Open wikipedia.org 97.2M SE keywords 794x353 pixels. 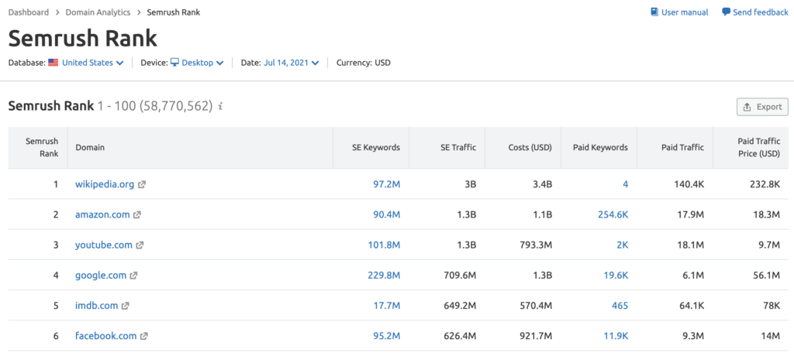click(387, 184)
